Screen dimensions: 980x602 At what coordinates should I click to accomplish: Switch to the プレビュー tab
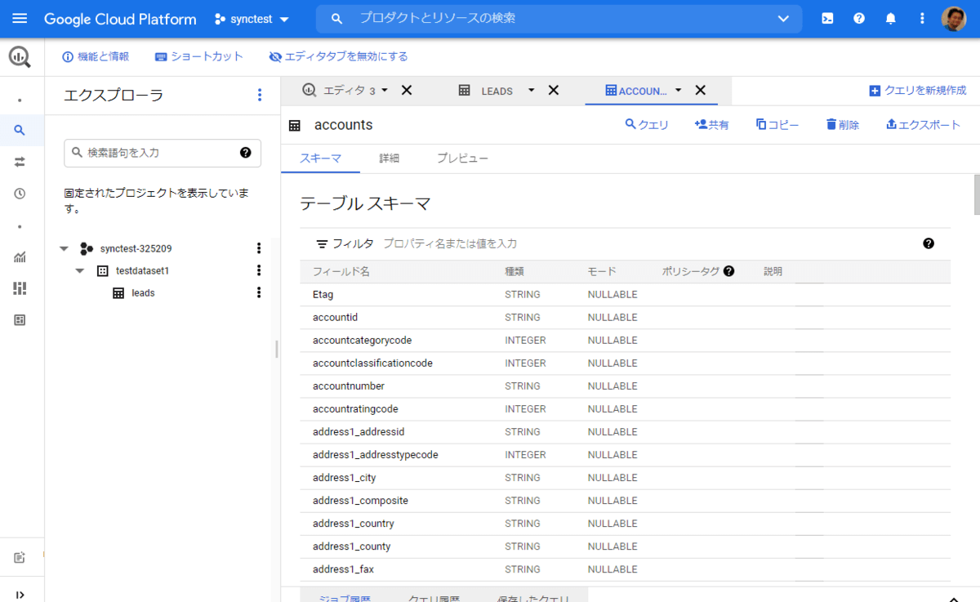461,158
